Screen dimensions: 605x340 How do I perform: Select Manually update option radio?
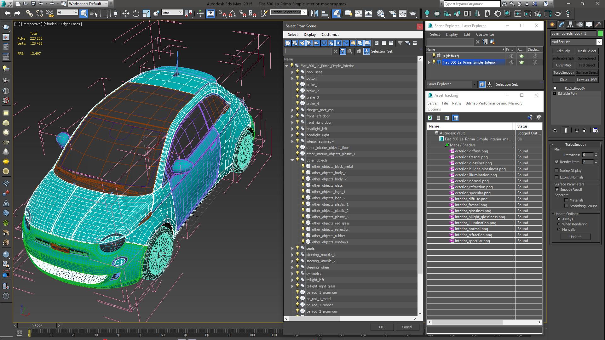(x=559, y=229)
